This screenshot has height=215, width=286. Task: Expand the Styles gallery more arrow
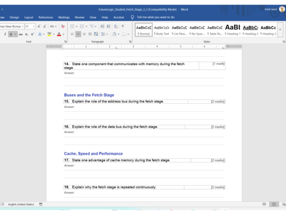point(280,30)
